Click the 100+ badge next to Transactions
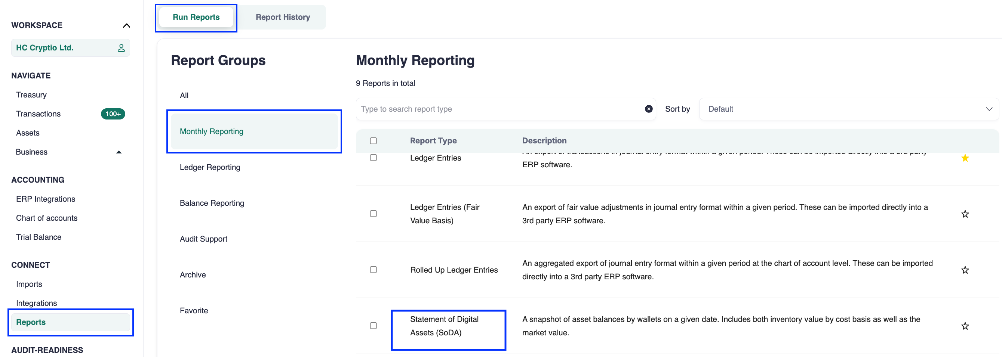This screenshot has width=1002, height=357. coord(113,114)
